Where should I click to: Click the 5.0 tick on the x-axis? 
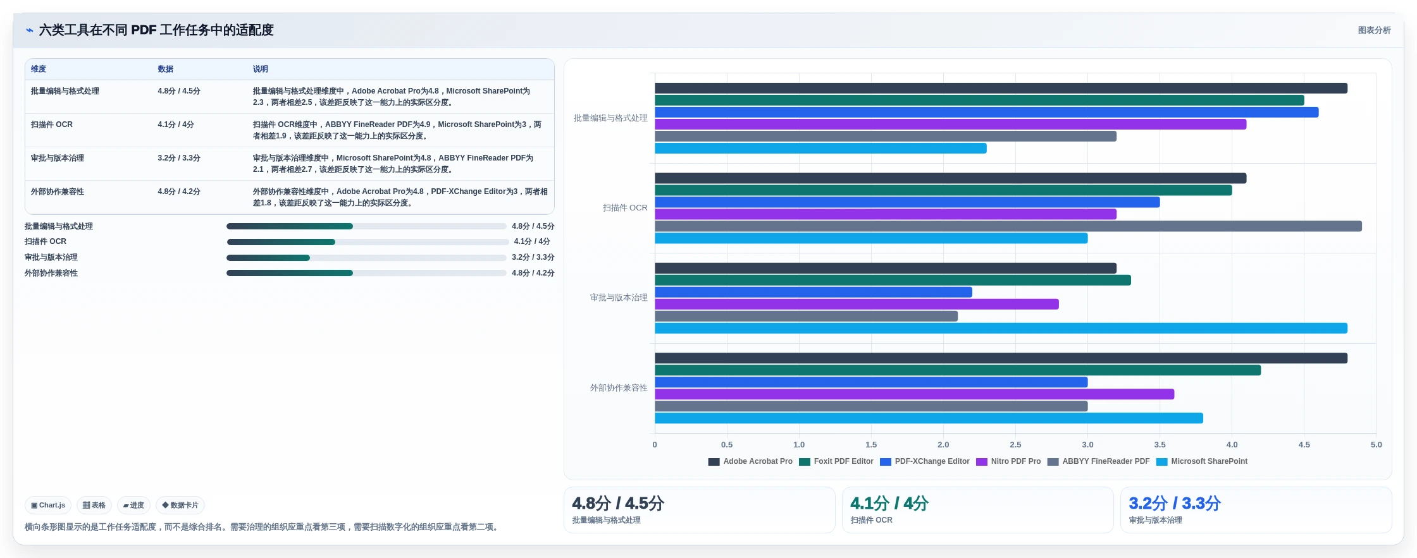click(1376, 445)
